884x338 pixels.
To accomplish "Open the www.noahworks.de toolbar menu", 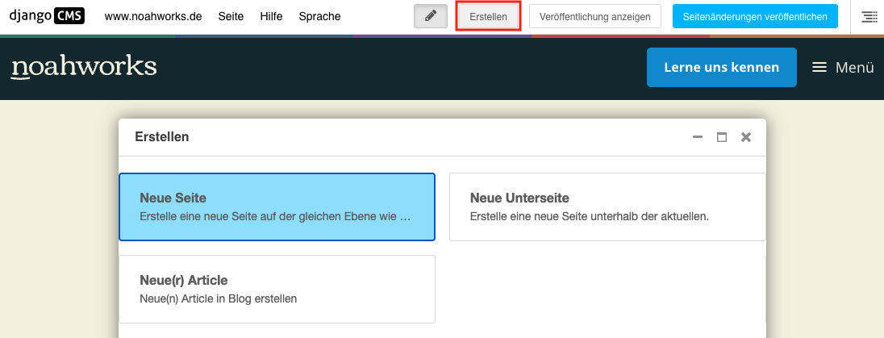I will tap(153, 16).
